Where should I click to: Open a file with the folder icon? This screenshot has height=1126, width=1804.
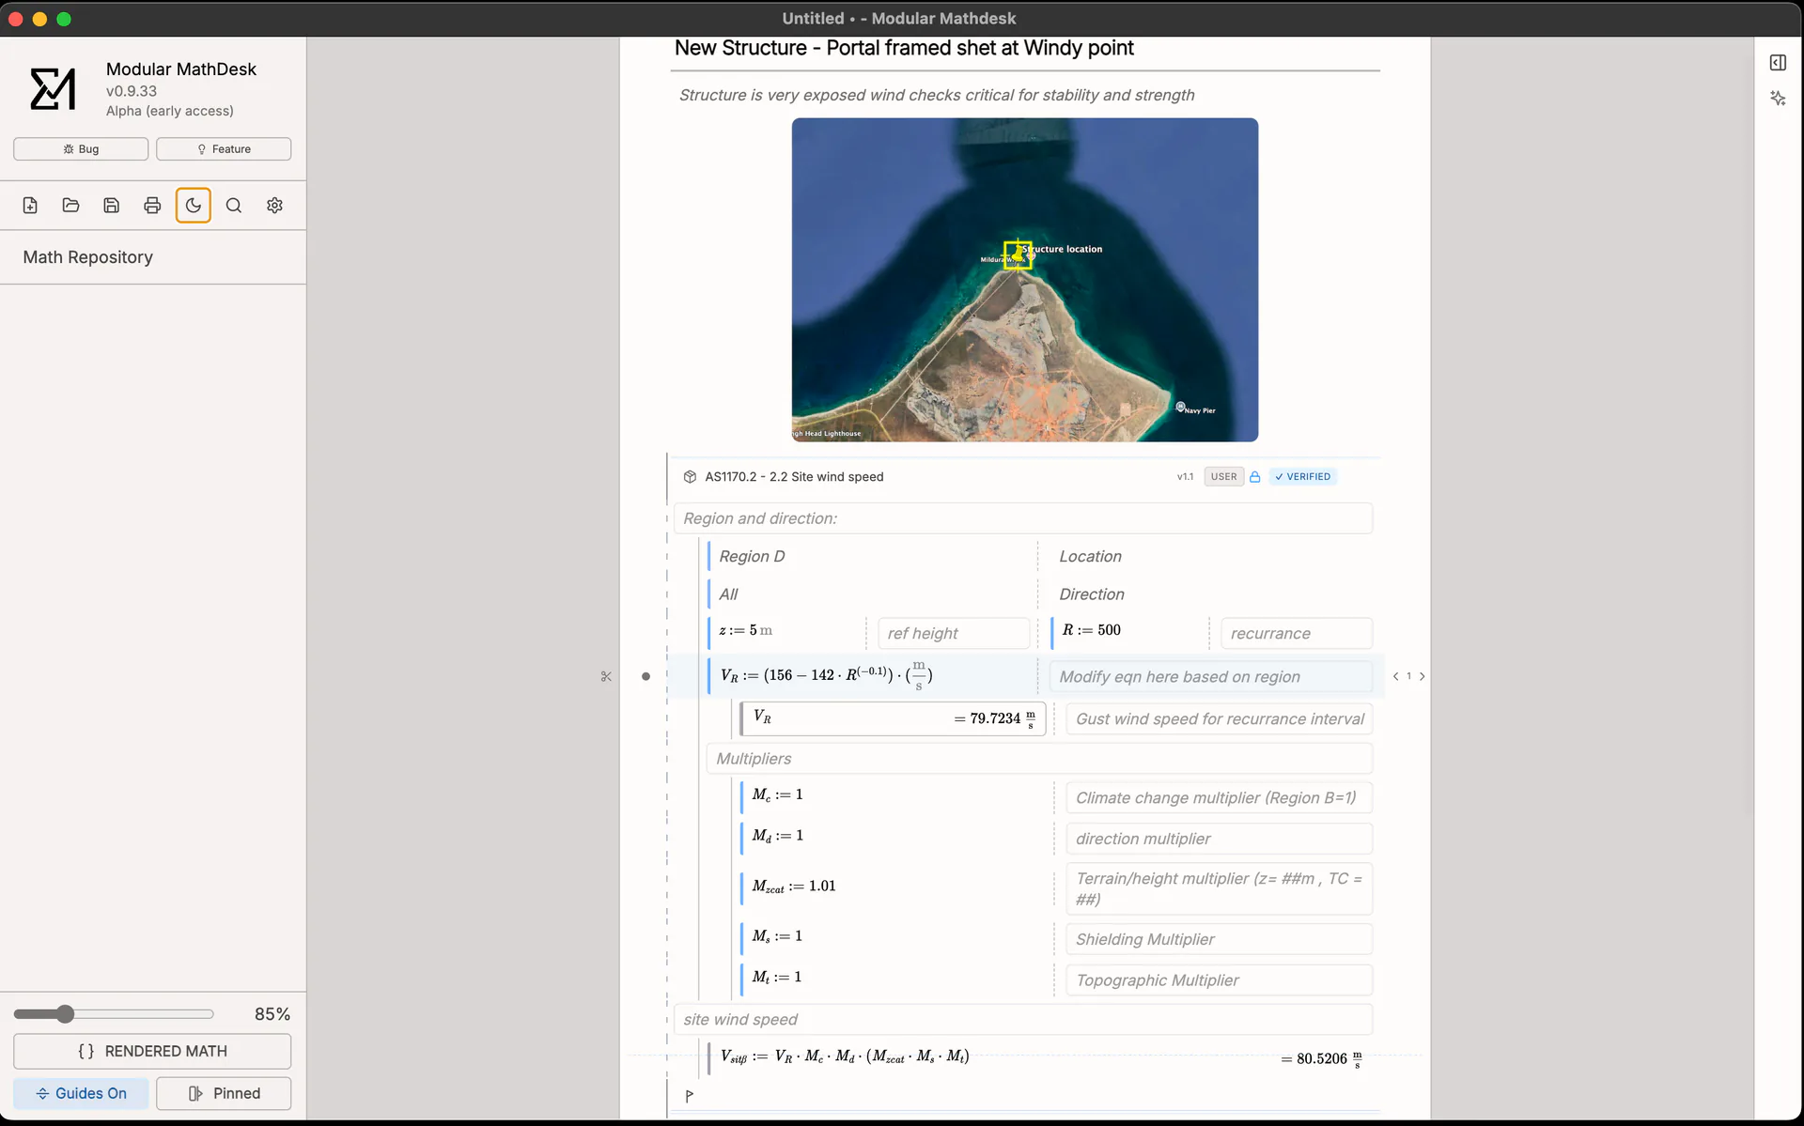pyautogui.click(x=70, y=206)
